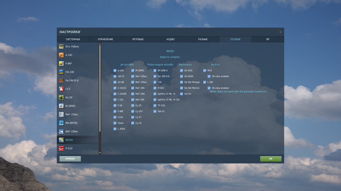This screenshot has width=341, height=191.
Task: Disable the F-15C checkbox
Action: tap(115, 100)
